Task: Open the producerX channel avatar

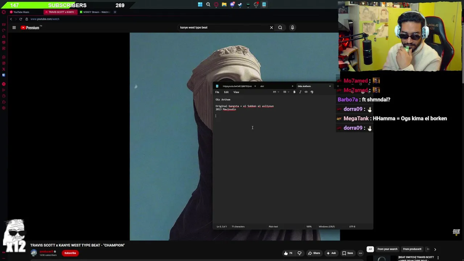Action: [34, 253]
